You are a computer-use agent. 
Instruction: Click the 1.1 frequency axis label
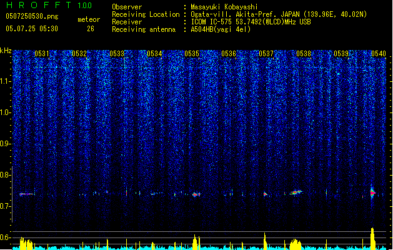[x=6, y=81]
